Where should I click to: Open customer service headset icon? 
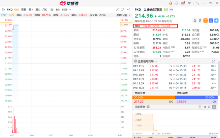[x=176, y=3]
